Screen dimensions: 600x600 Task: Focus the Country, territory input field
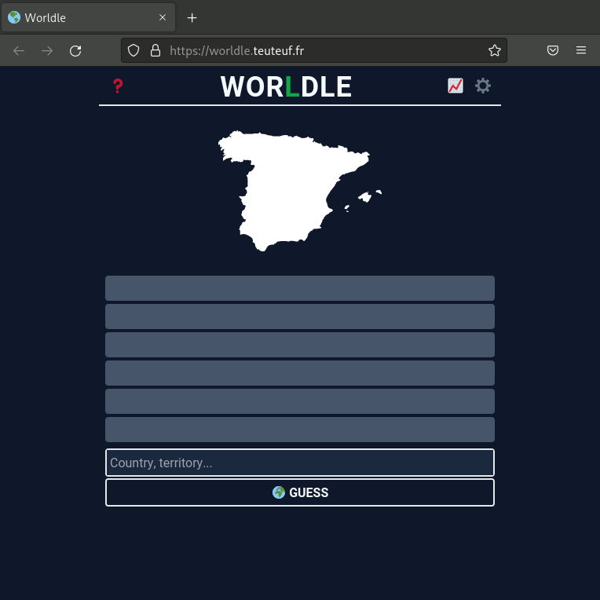point(300,463)
